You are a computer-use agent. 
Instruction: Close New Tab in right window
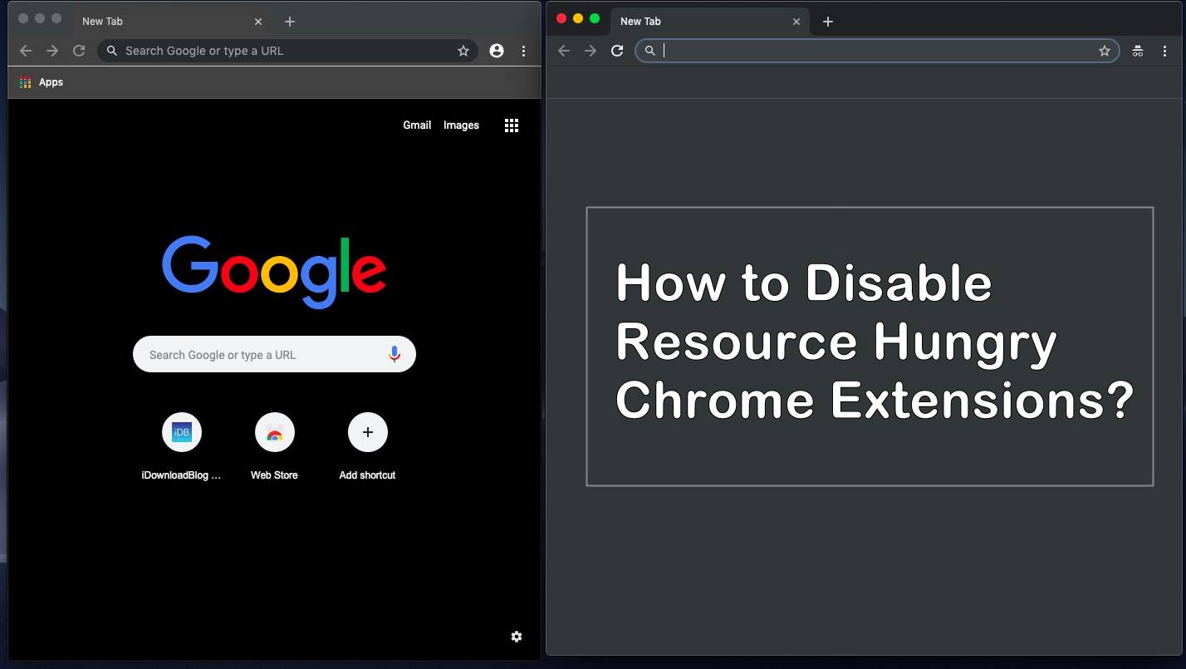796,22
